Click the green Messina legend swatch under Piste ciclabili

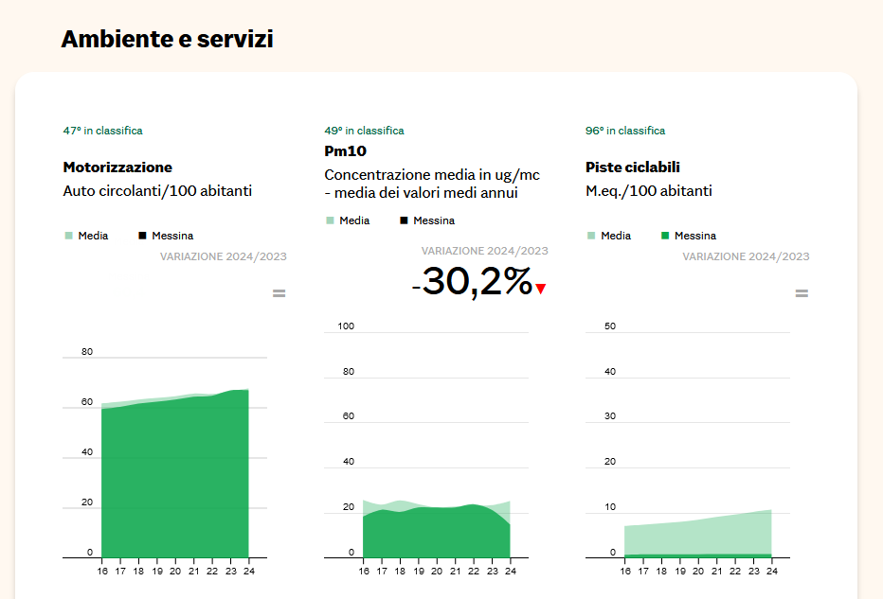click(x=665, y=236)
